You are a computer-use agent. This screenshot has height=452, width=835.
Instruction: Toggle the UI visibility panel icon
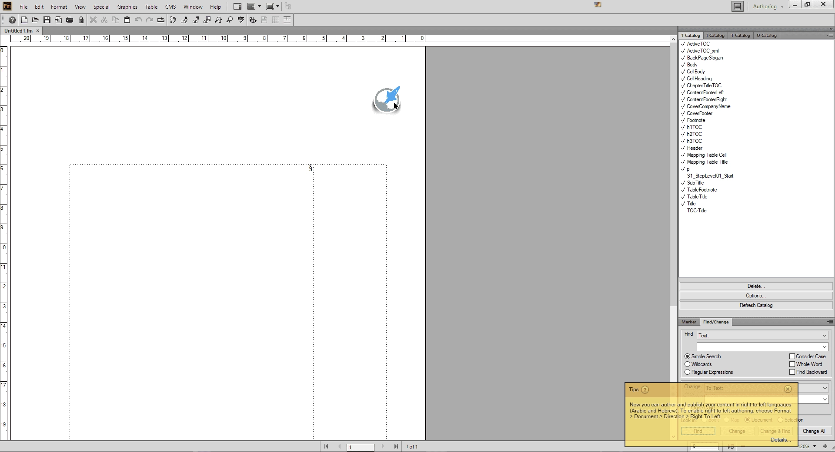(x=237, y=7)
